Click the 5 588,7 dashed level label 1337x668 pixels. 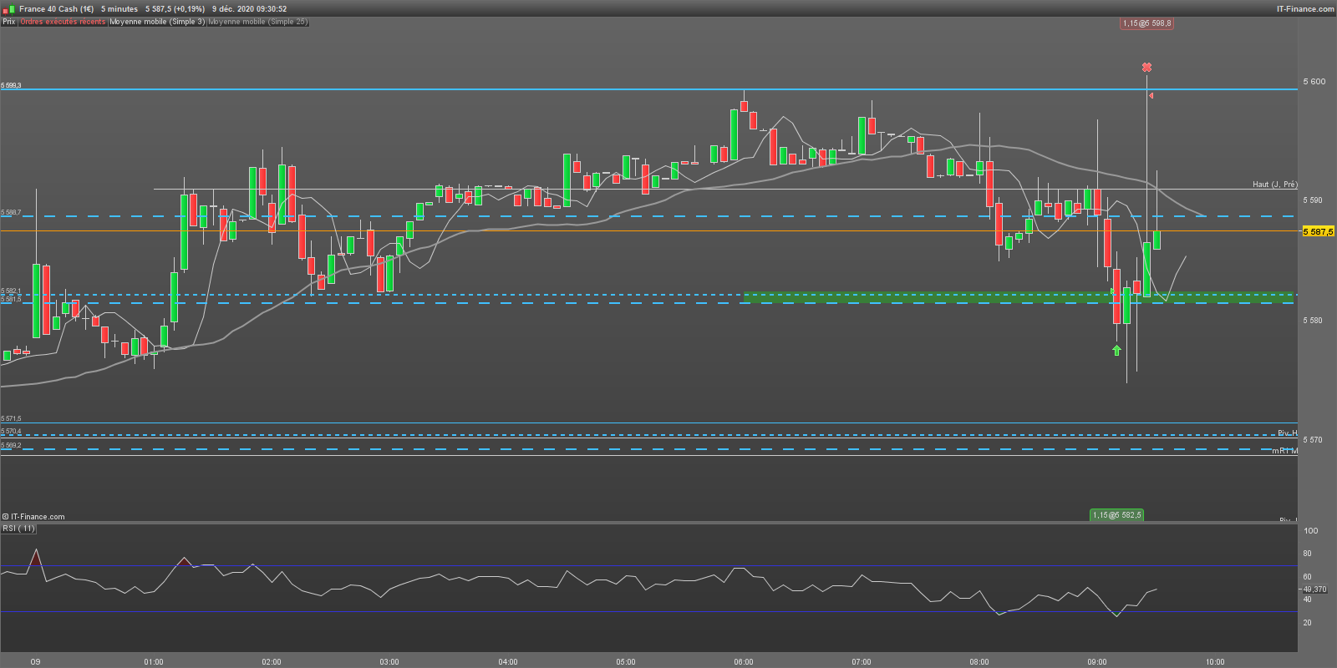[11, 212]
